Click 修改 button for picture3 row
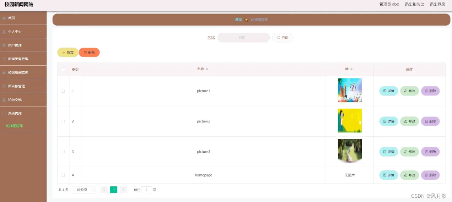 410,152
